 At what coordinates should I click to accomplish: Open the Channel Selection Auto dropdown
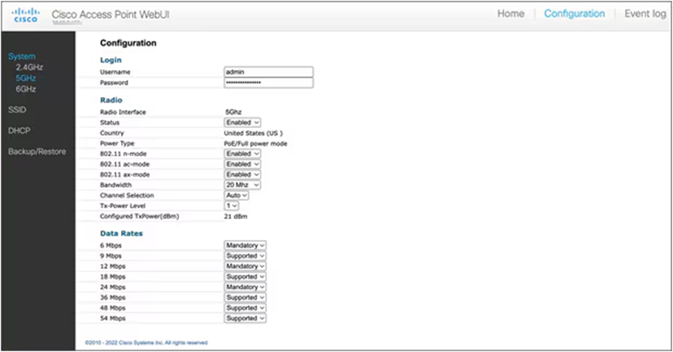[x=237, y=195]
